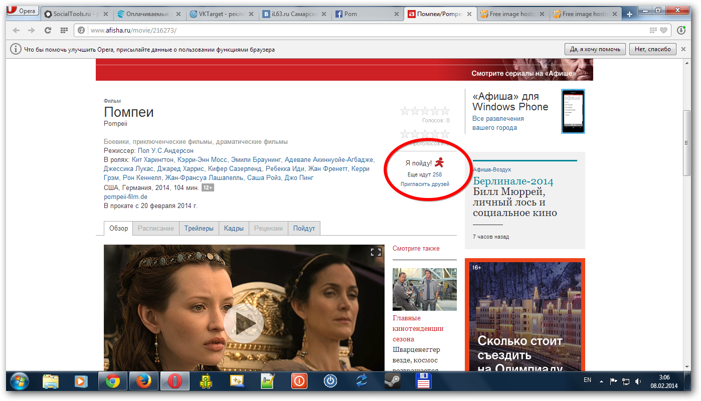Open Windows Explorer from taskbar
The width and height of the screenshot is (701, 401).
51,382
